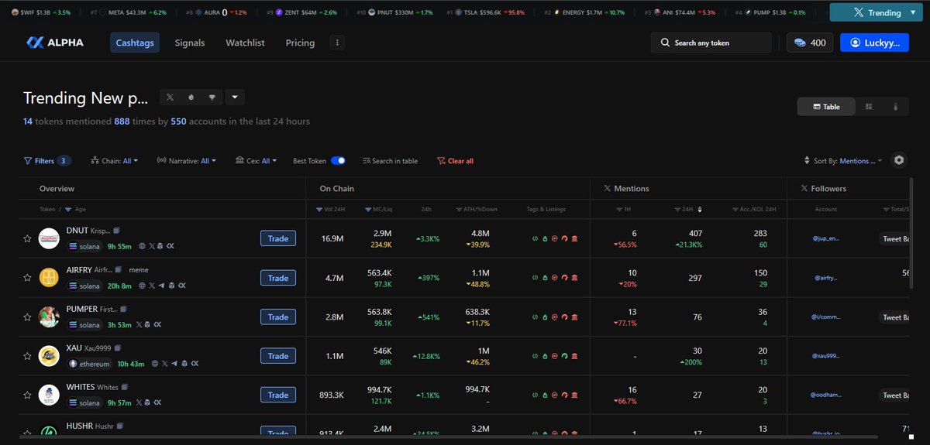
Task: Sort by Mentions 24H column header
Action: point(690,209)
